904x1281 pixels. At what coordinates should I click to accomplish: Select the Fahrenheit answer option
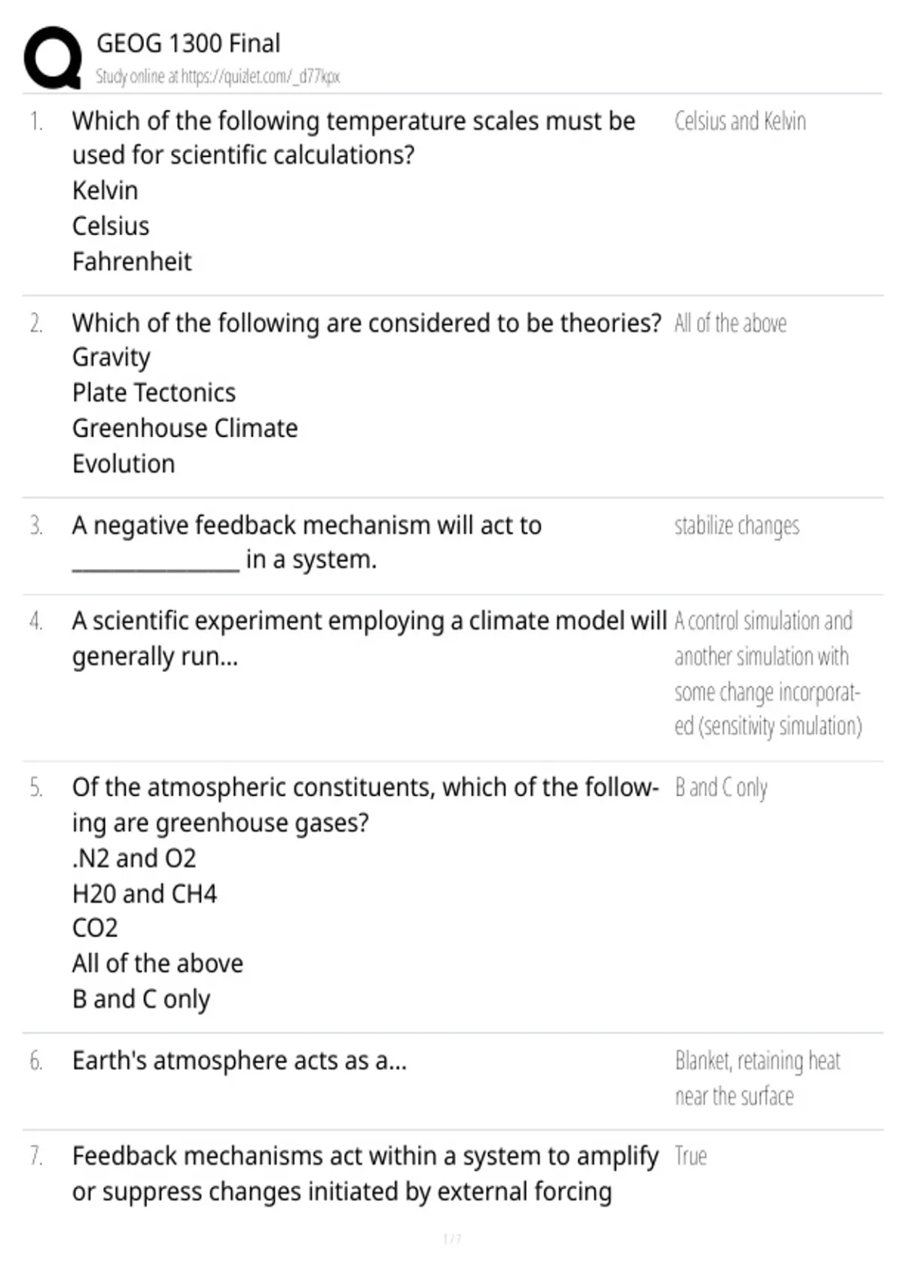coord(132,261)
